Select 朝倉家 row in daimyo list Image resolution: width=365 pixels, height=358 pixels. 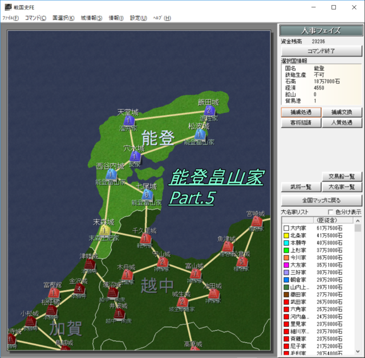318,280
